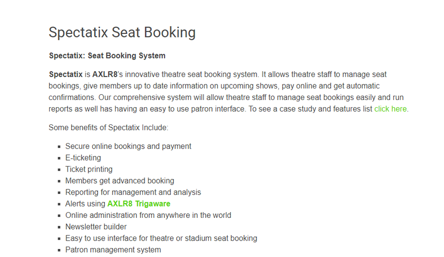Image resolution: width=444 pixels, height=257 pixels.
Task: Click 'Some benefits of Spectatix Include:' text
Action: point(108,128)
